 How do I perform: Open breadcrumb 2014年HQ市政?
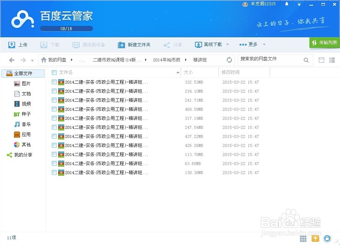pyautogui.click(x=167, y=60)
